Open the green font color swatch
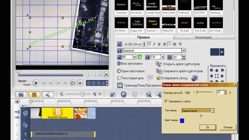 [x=140, y=57]
